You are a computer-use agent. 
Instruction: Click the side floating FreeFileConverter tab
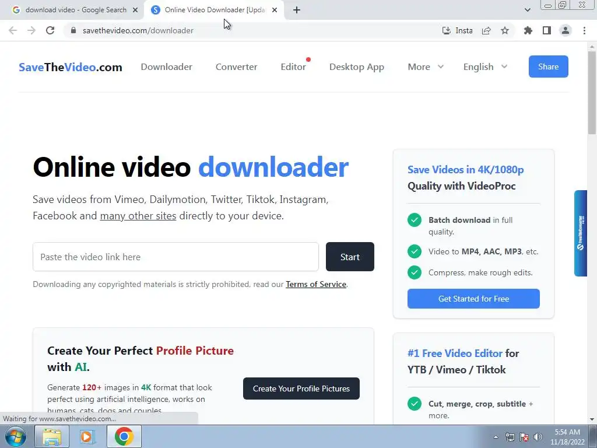coord(581,233)
